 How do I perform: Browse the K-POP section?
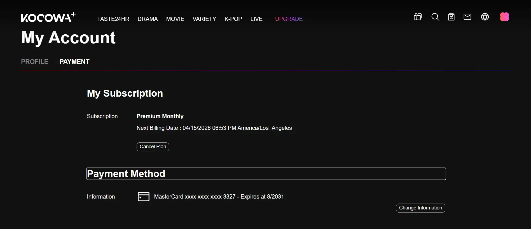(x=233, y=19)
